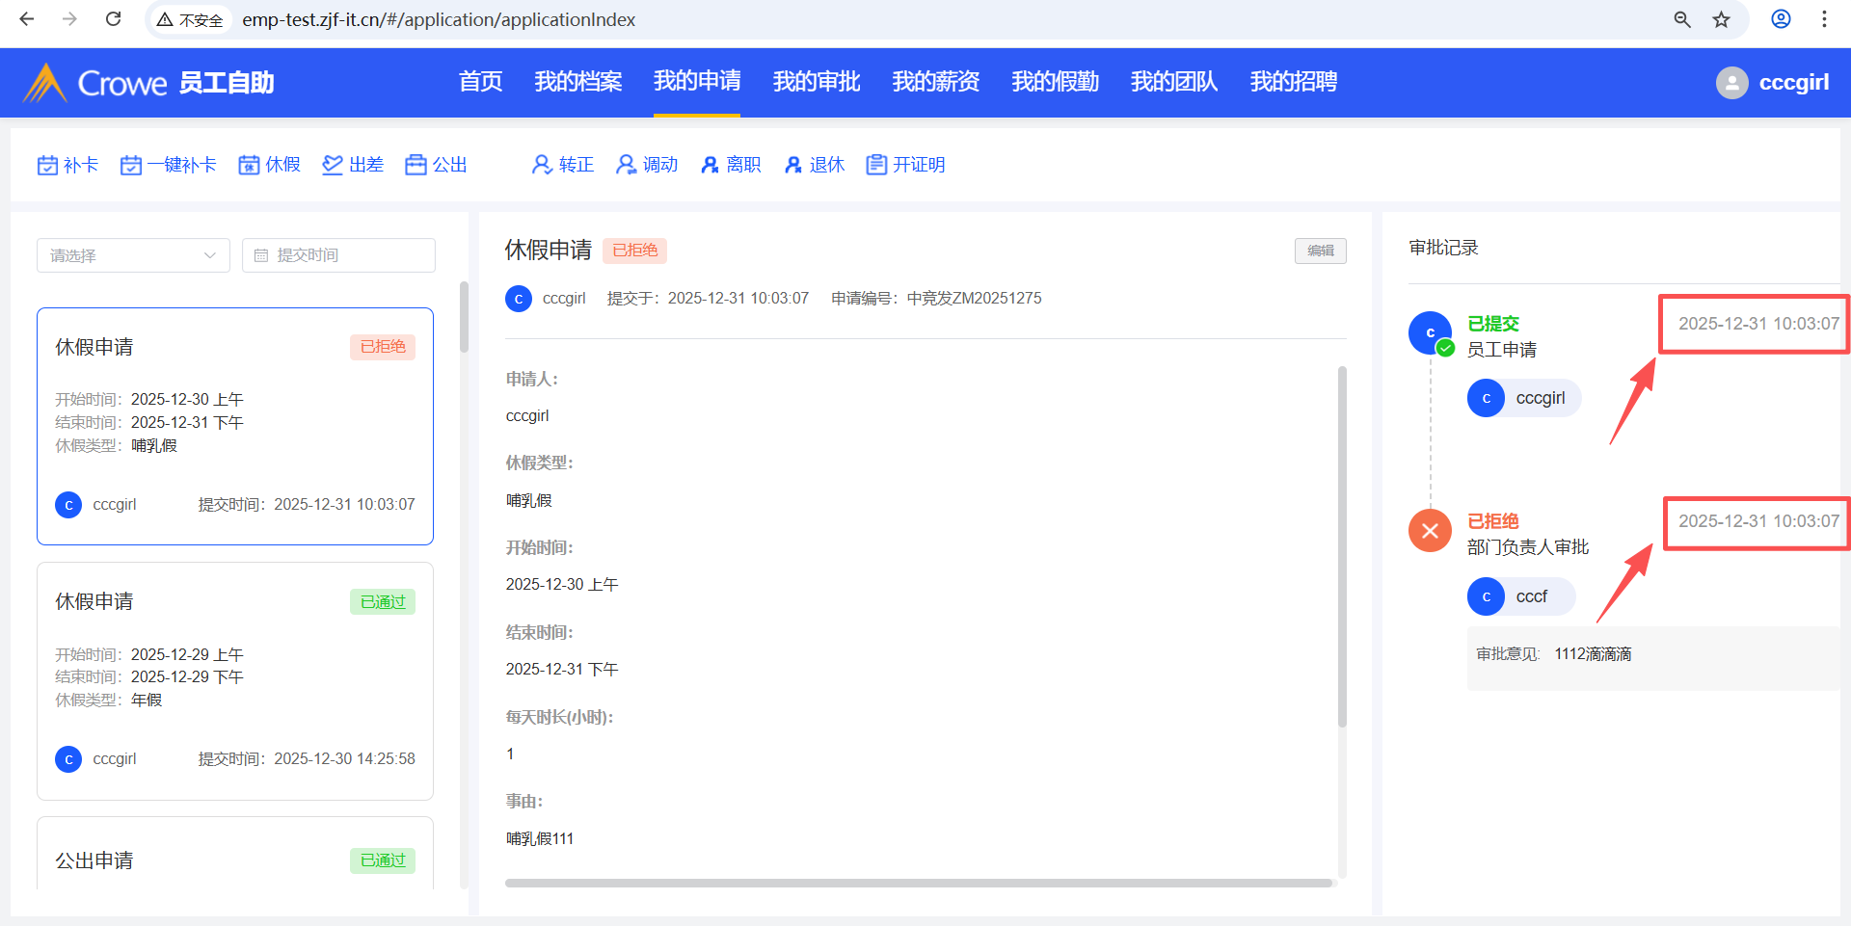Click the browser address bar URL
This screenshot has height=926, width=1851.
pos(439,19)
